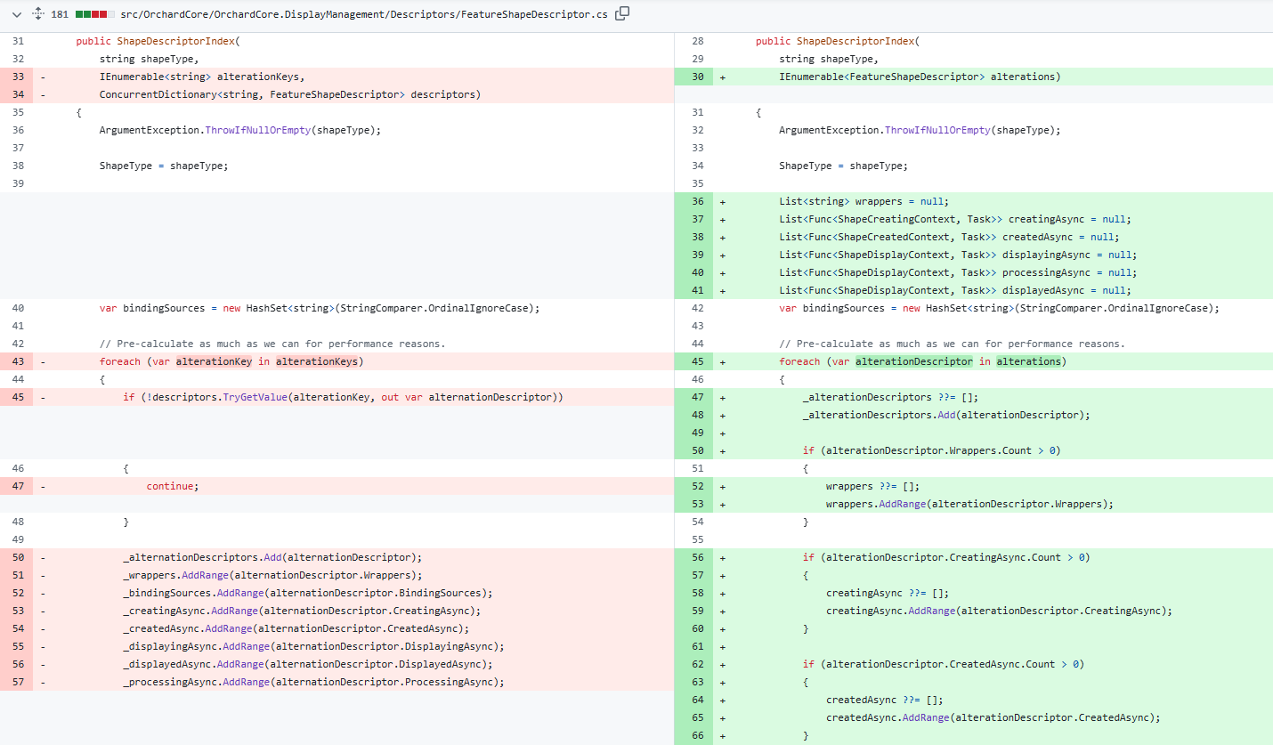The image size is (1273, 745).
Task: Click the green and red diffstat squares
Action: (x=94, y=14)
